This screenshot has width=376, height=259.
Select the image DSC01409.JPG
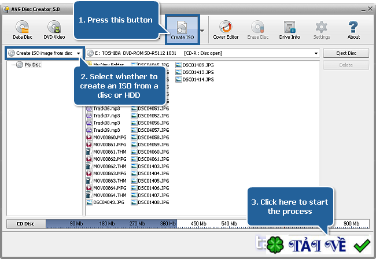point(195,65)
